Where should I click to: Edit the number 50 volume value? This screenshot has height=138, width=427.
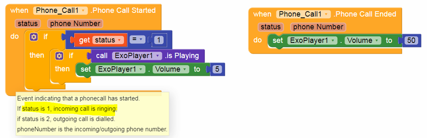click(x=411, y=40)
